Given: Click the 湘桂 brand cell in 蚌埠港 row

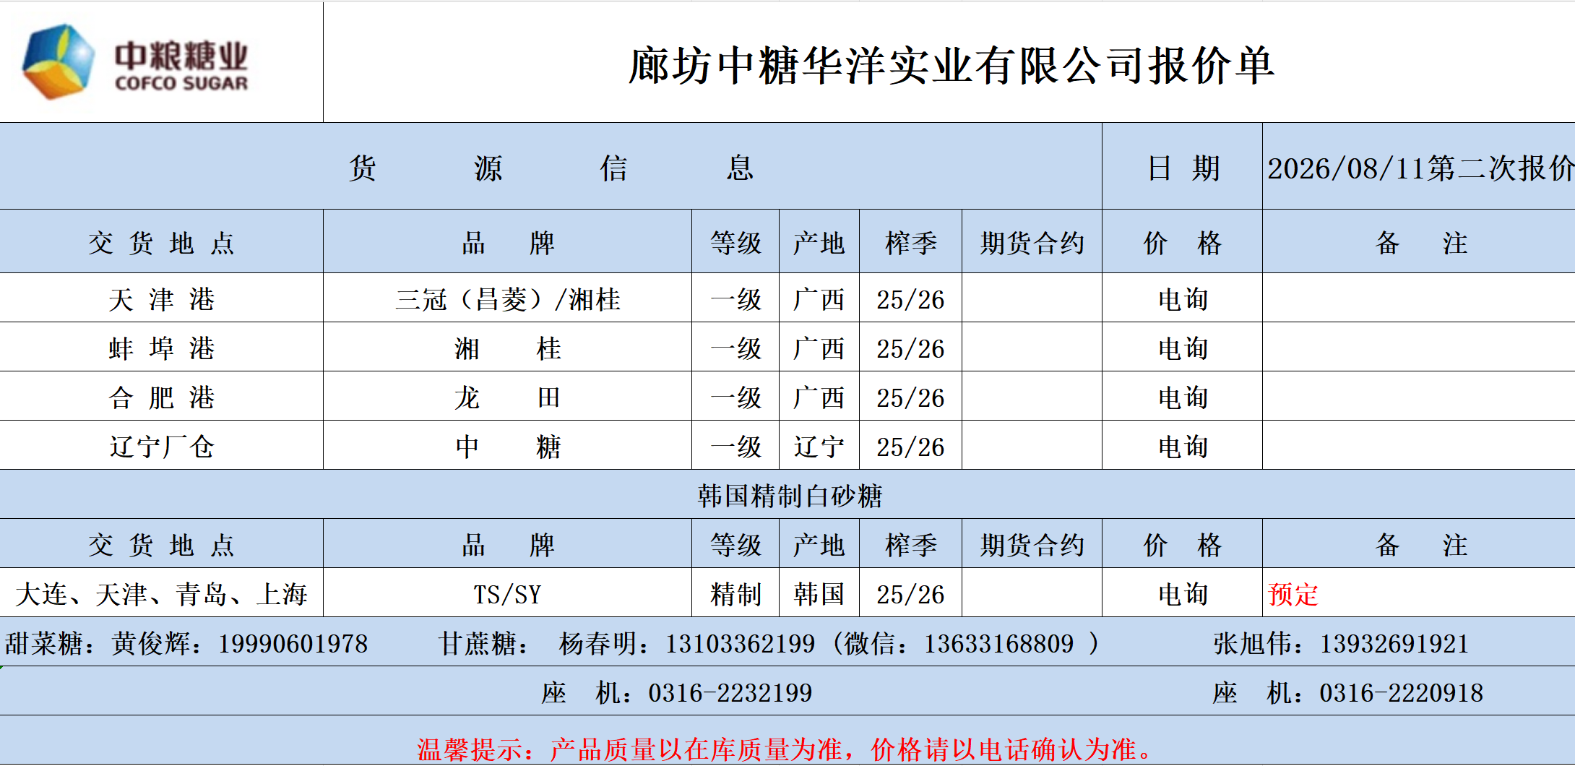Looking at the screenshot, I should tap(508, 348).
